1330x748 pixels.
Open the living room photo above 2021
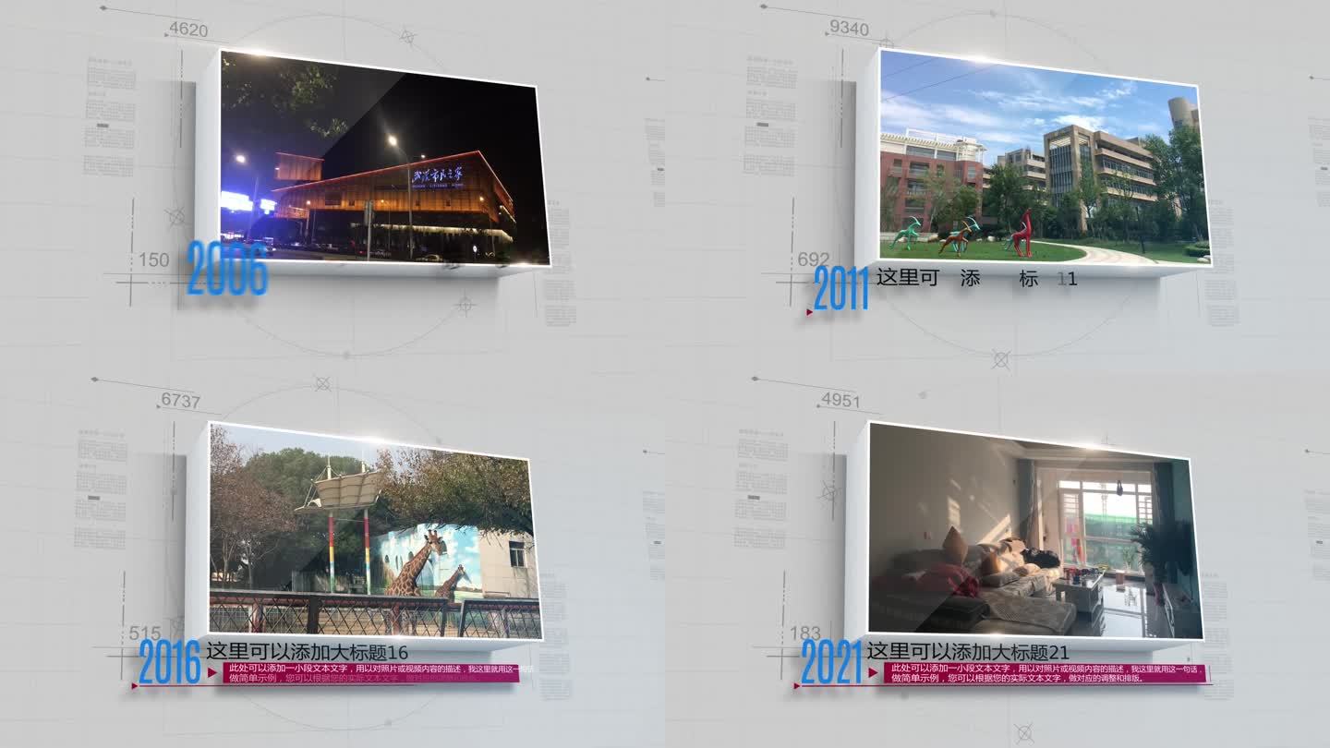click(1035, 531)
